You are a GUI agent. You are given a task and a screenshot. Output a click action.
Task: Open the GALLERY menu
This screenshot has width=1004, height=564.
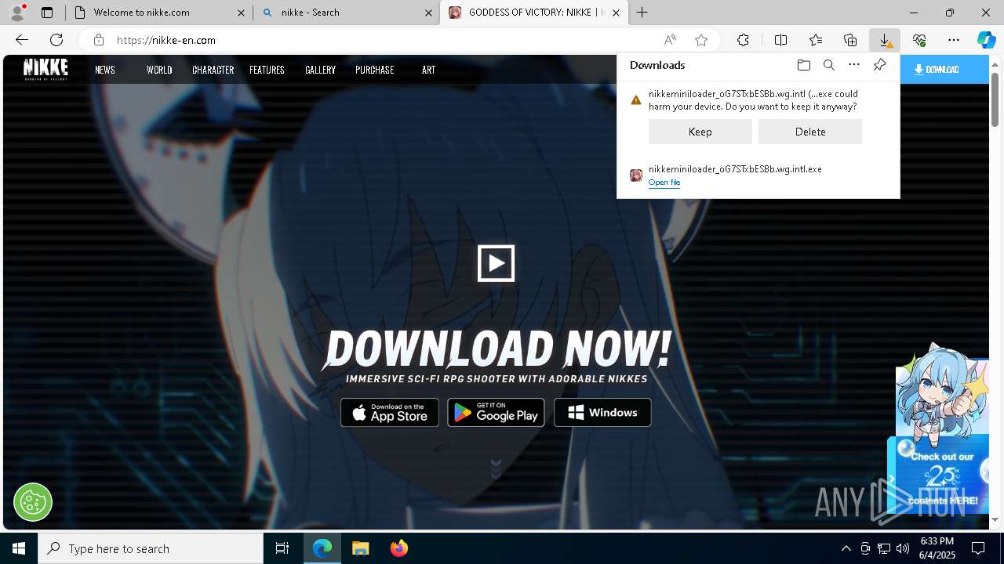(320, 70)
